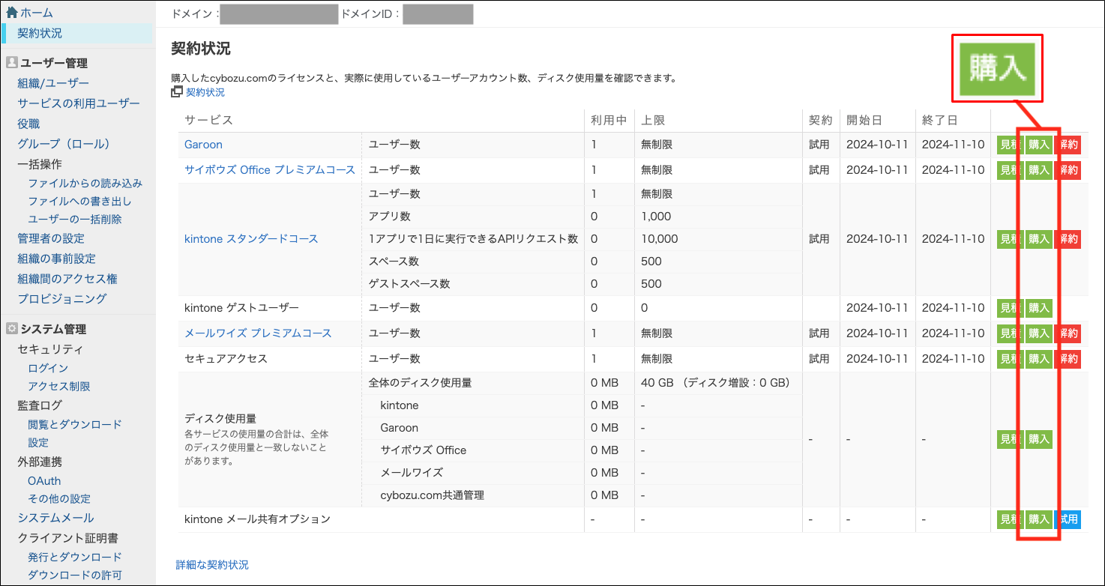Open ファイルからの読み込み in the sidebar
The width and height of the screenshot is (1105, 586).
click(x=85, y=183)
